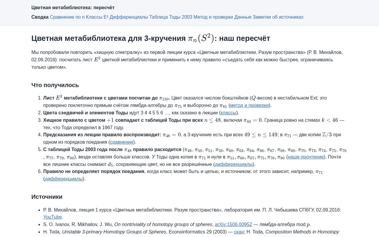Open Заметки об источниках navigation link
379x237 pixels.
pos(278,17)
